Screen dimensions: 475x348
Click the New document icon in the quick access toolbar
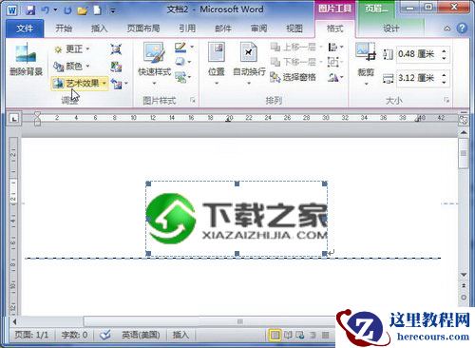(x=97, y=10)
